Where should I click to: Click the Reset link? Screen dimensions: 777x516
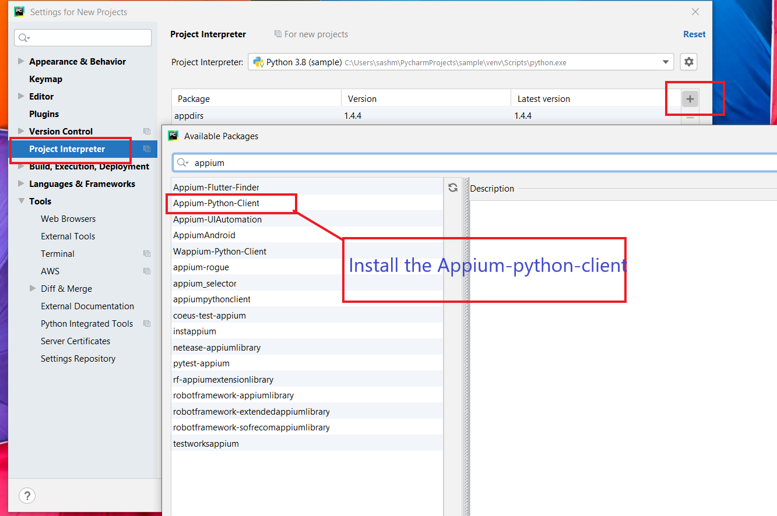point(694,34)
